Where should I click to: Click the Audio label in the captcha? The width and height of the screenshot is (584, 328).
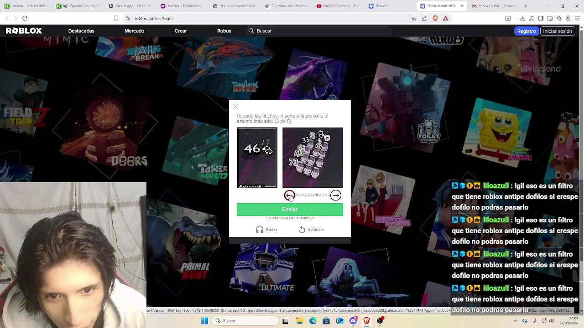point(271,230)
